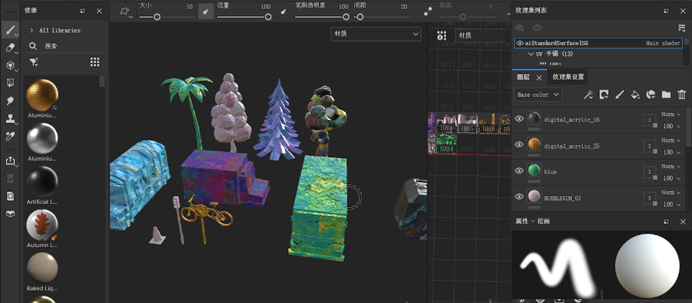
Task: Collapse the UV 平铺 (13) list
Action: pos(530,54)
